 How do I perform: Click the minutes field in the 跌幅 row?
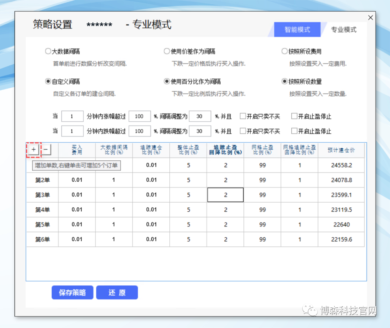(x=72, y=131)
